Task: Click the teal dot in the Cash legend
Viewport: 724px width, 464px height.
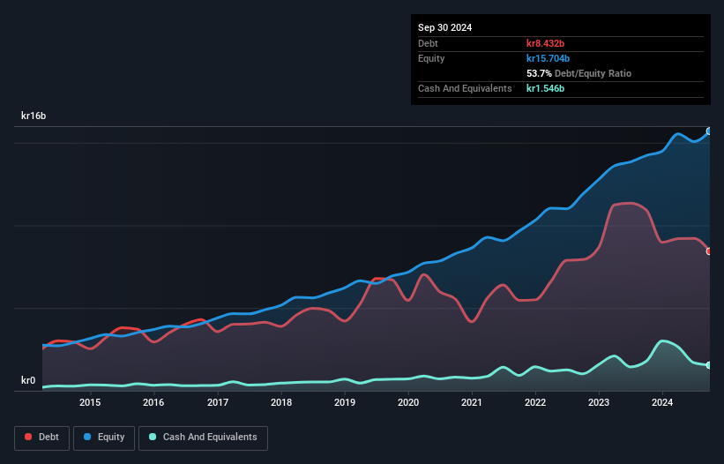Action: (153, 438)
